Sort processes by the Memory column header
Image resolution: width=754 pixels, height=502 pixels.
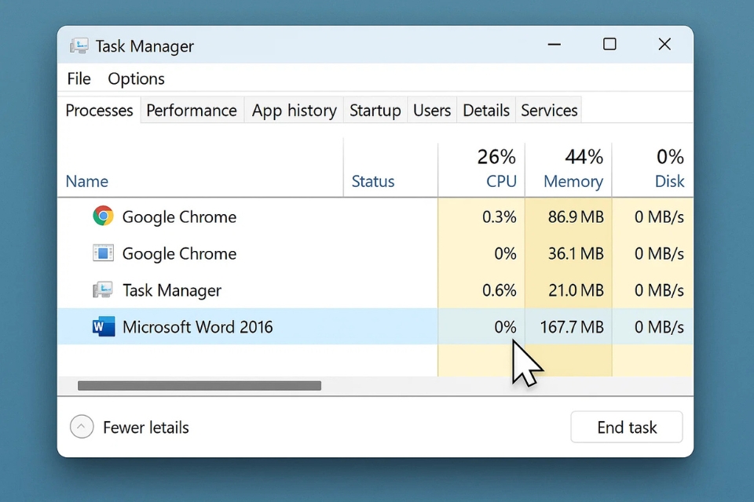point(573,181)
